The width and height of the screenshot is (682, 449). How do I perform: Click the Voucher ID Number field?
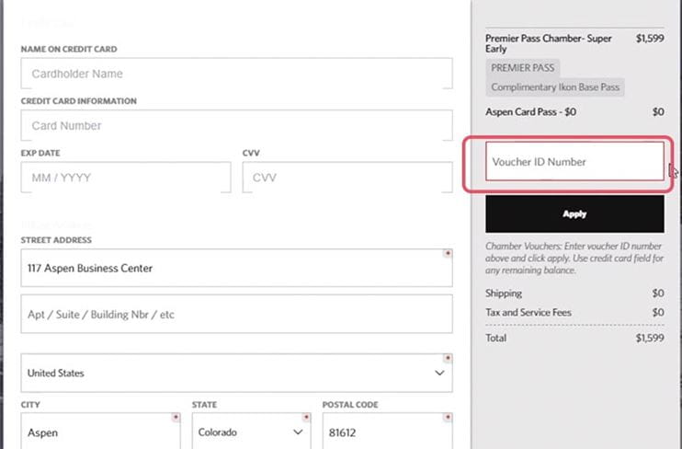[574, 162]
